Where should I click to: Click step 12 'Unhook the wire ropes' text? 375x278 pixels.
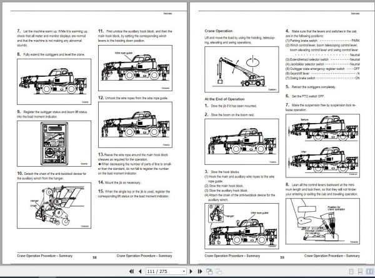[x=133, y=97]
